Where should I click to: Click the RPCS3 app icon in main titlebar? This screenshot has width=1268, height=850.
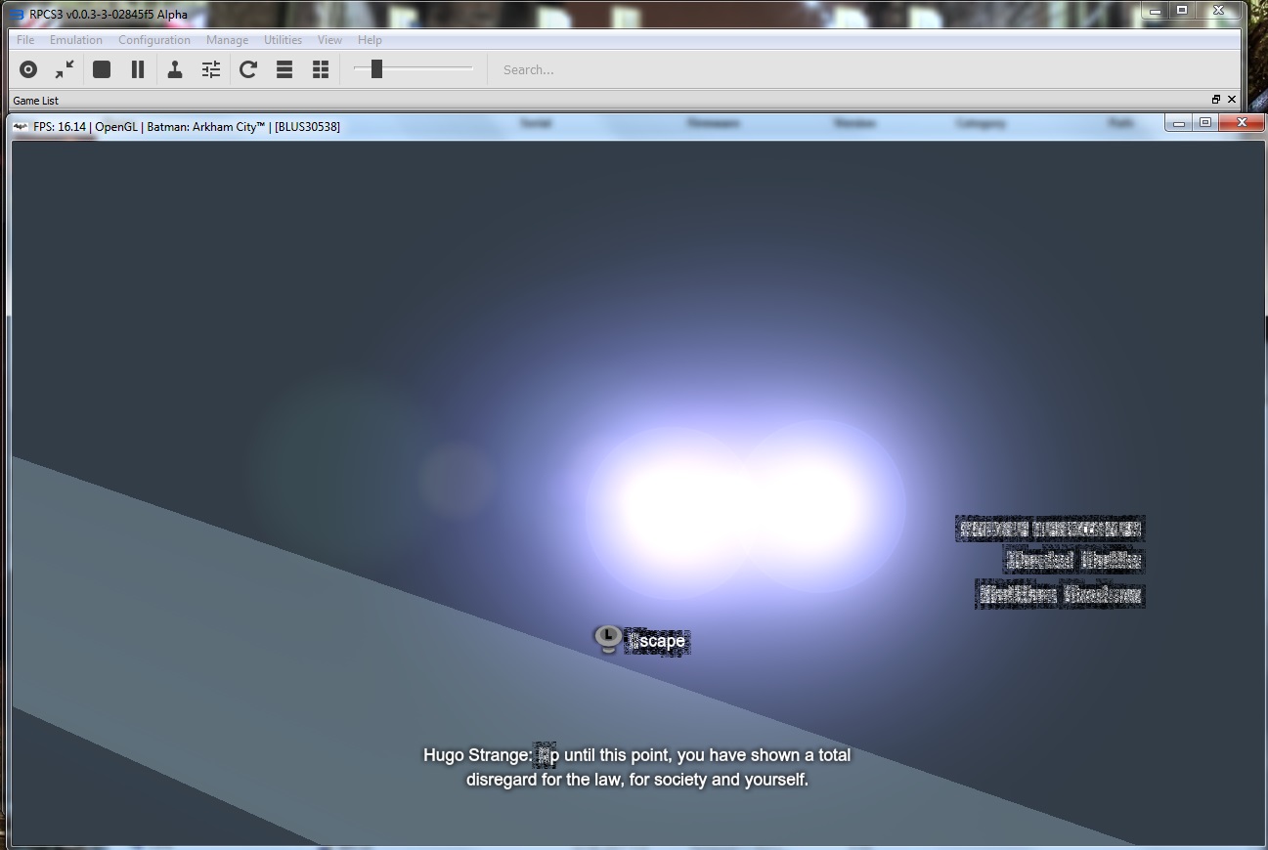coord(17,15)
